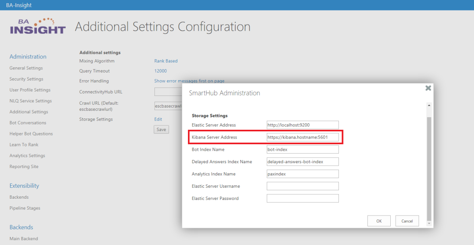
Task: Open the Main Backend link
Action: [24, 239]
